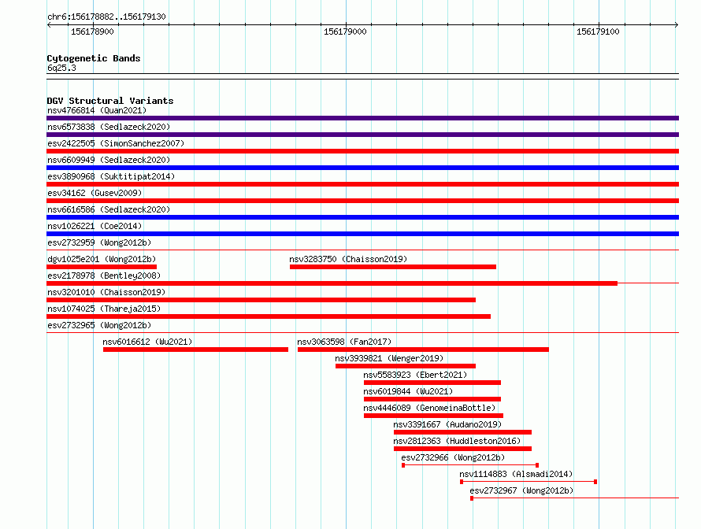The image size is (701, 529).
Task: Click the blue bar under nsv6616586
Action: pos(362,217)
